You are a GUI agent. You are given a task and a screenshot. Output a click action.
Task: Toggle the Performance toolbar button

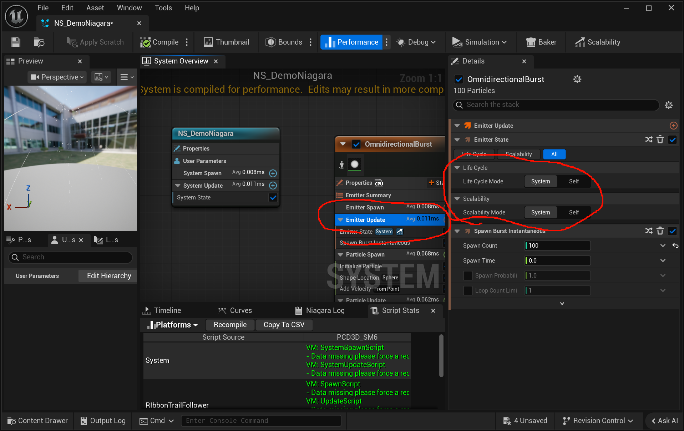(x=351, y=42)
